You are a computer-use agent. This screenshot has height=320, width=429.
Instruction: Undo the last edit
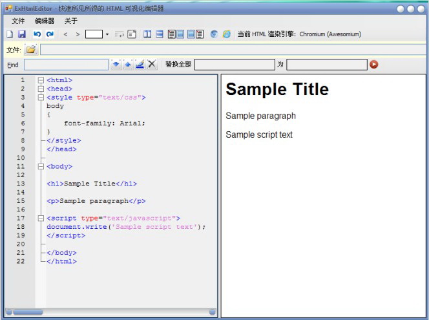click(x=37, y=34)
